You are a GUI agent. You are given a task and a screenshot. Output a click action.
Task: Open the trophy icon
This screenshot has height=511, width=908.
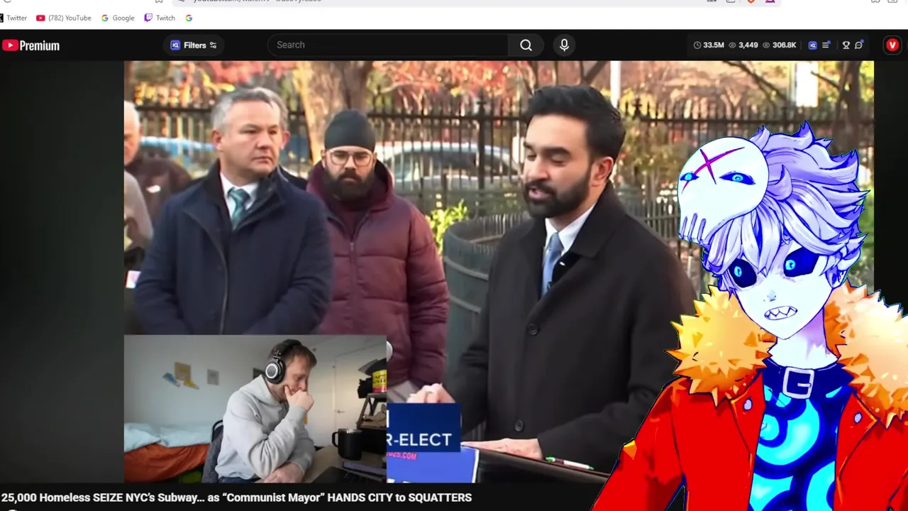[x=846, y=45]
